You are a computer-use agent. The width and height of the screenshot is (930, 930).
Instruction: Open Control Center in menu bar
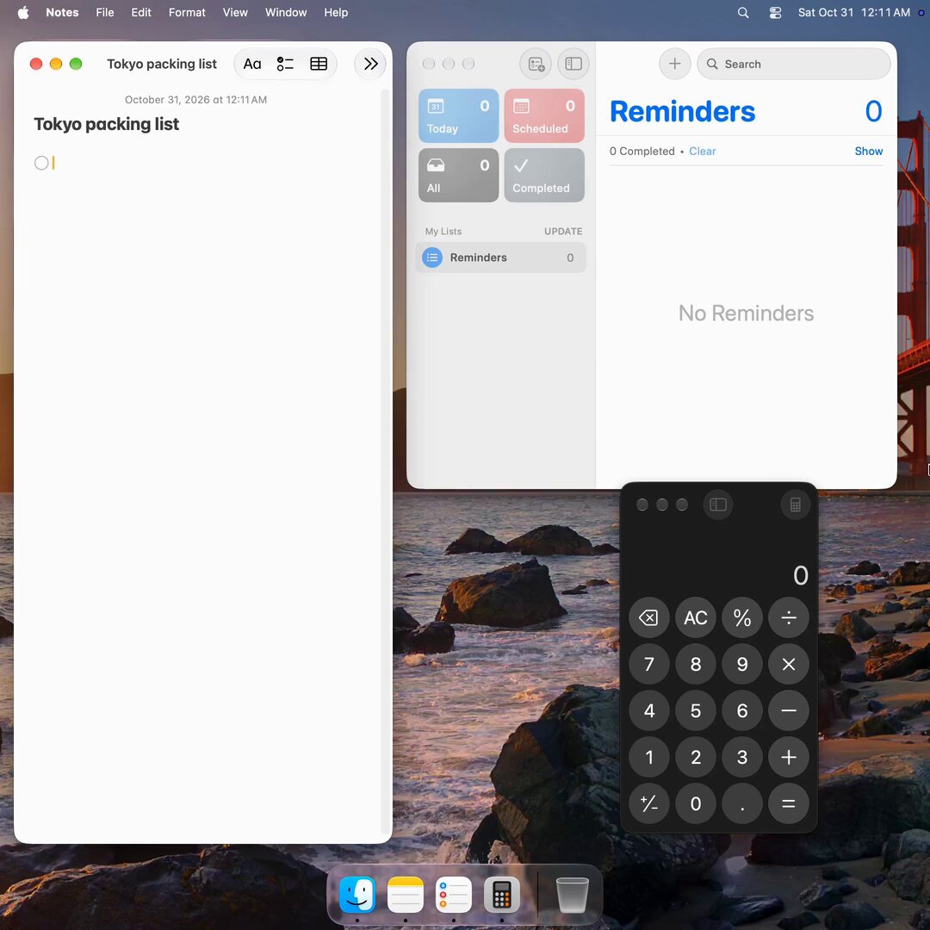point(775,12)
